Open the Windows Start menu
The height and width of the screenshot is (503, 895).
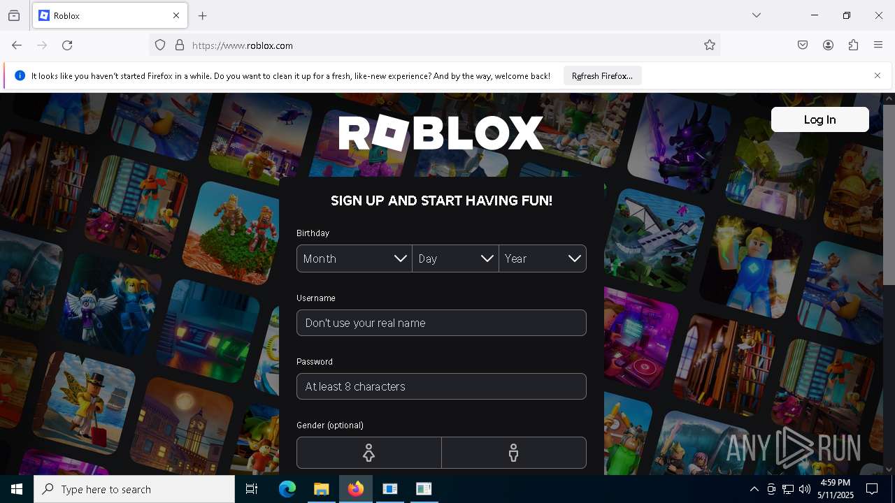(17, 489)
